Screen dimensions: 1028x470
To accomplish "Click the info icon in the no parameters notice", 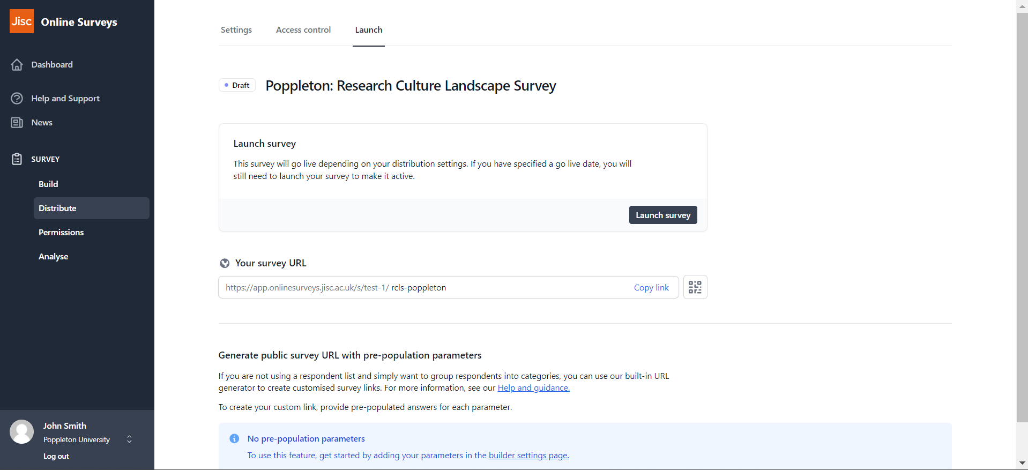I will 234,439.
